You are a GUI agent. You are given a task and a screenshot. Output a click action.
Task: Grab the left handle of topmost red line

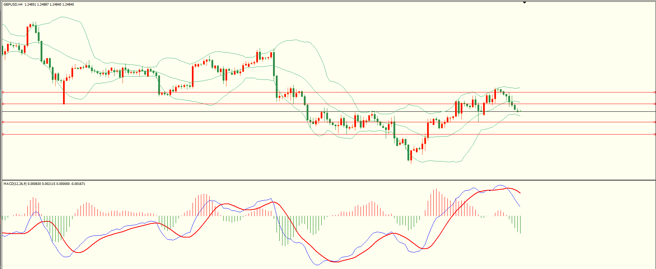(x=3, y=92)
